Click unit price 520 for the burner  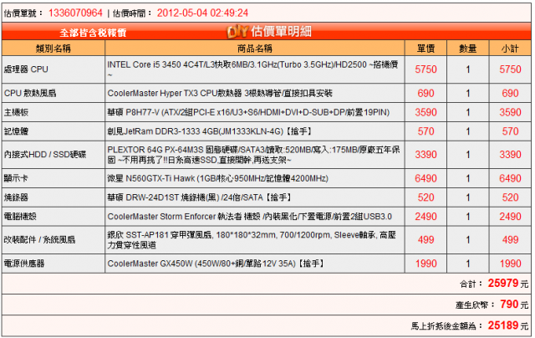click(x=425, y=197)
